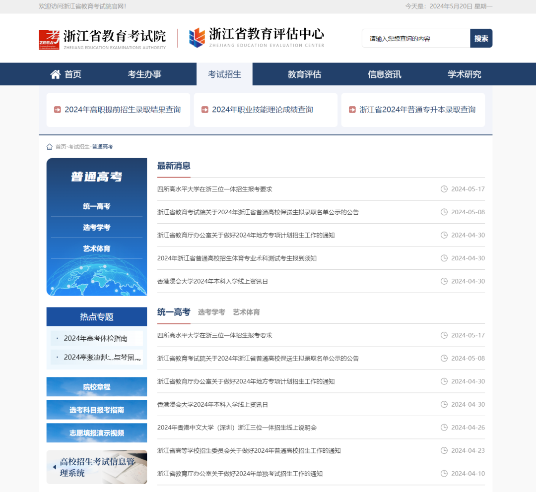
Task: Click the 院校章程 banner button
Action: [x=97, y=387]
